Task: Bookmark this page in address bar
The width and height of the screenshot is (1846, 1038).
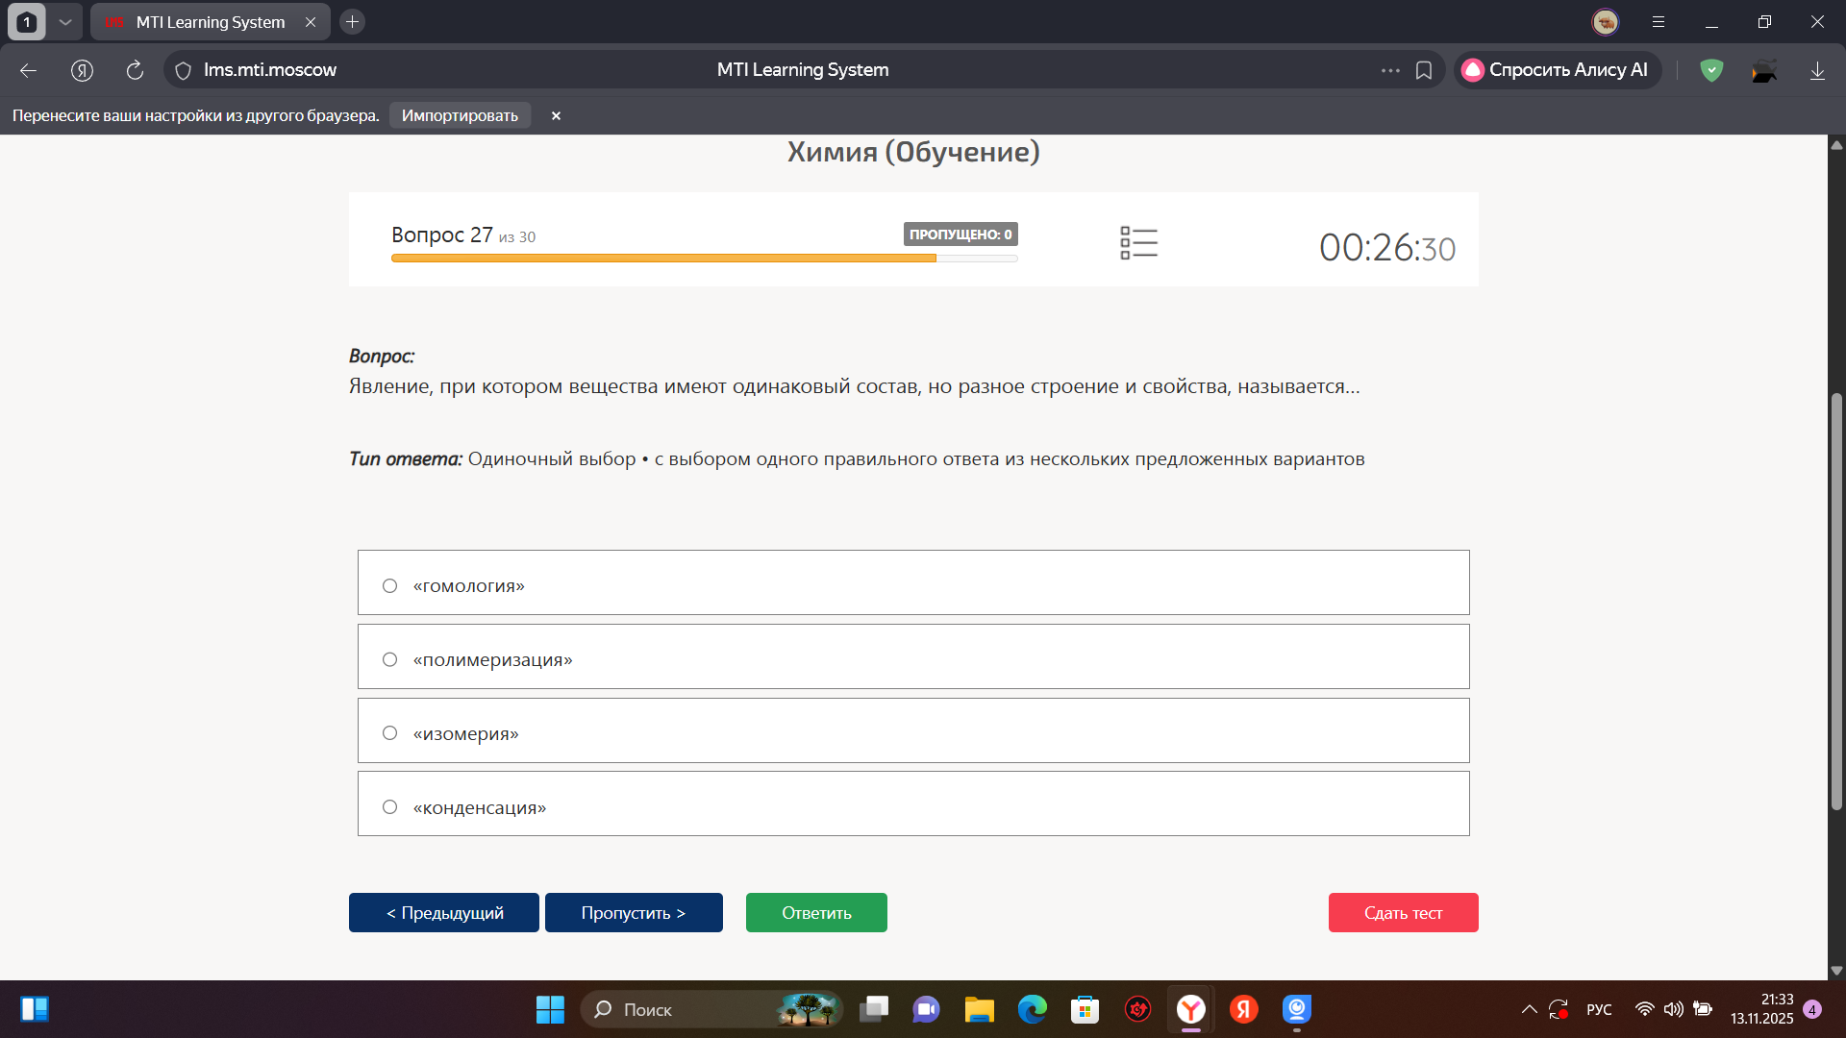Action: [x=1424, y=70]
